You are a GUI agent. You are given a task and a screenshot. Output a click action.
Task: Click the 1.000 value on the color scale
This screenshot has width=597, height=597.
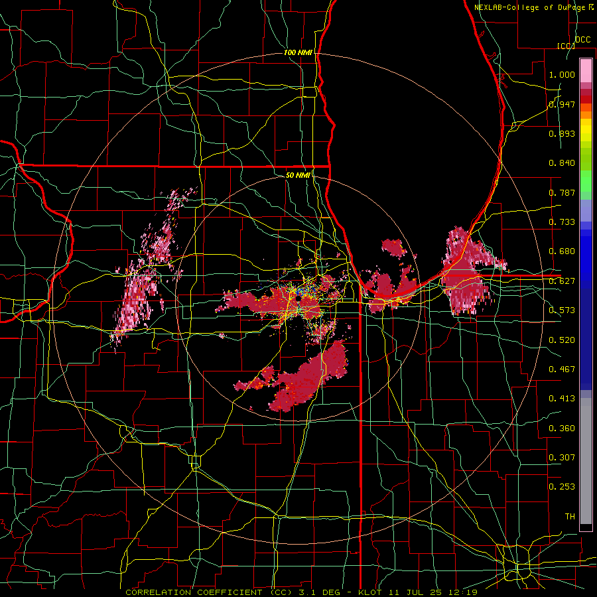pos(562,74)
